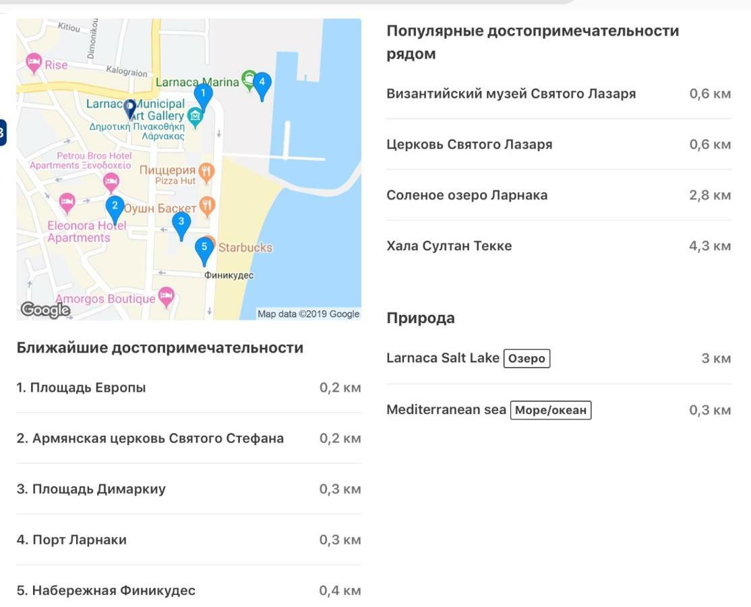Viewport: 751px width, 607px height.
Task: Click the Amorgos Boutique hotel pin
Action: (x=166, y=297)
